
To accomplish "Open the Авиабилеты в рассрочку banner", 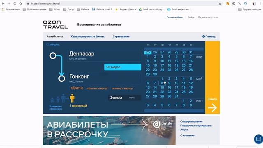I will [109, 130].
